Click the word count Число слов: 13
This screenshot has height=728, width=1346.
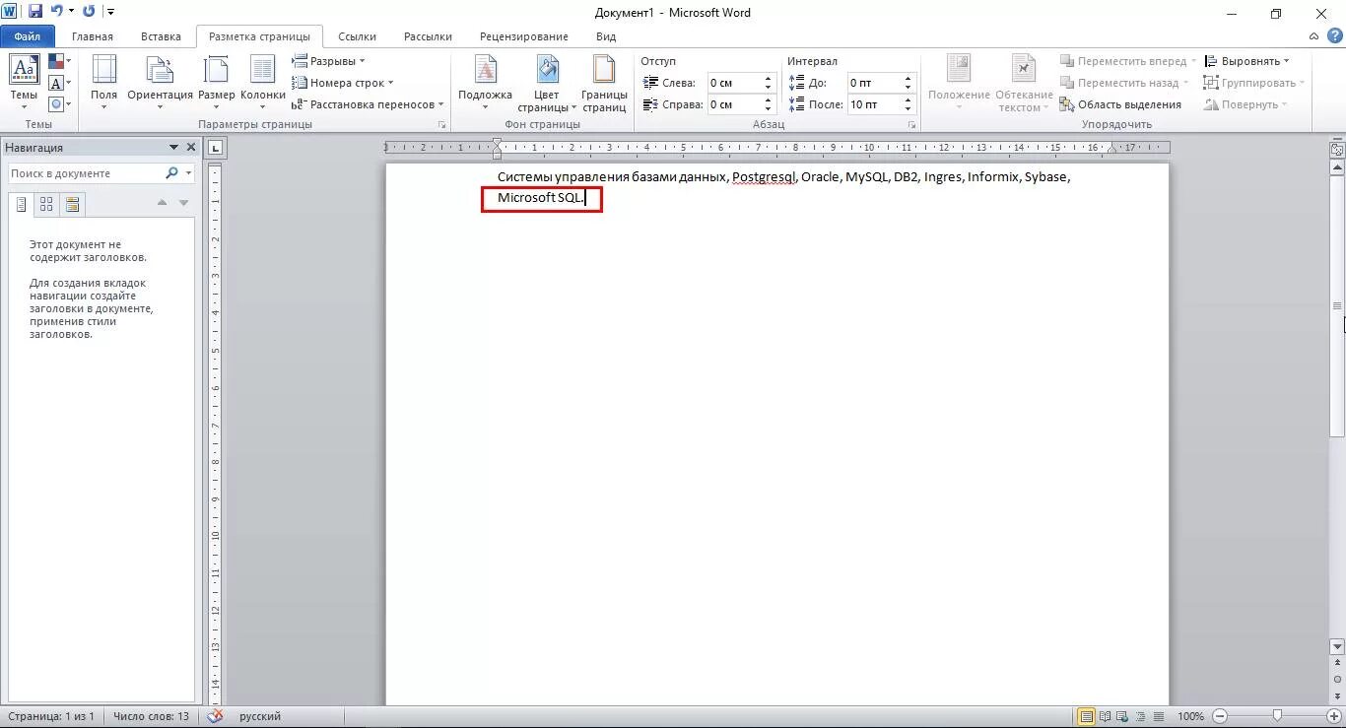coord(151,716)
